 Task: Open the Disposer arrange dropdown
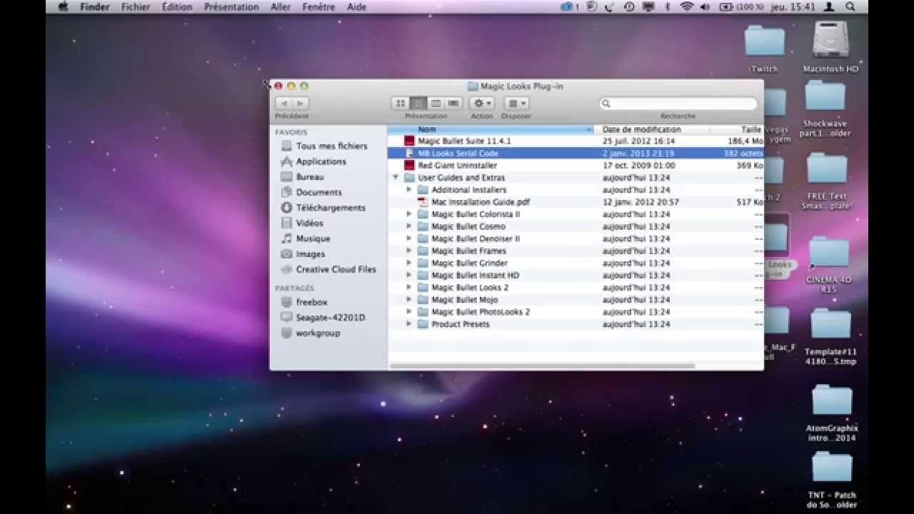(516, 104)
